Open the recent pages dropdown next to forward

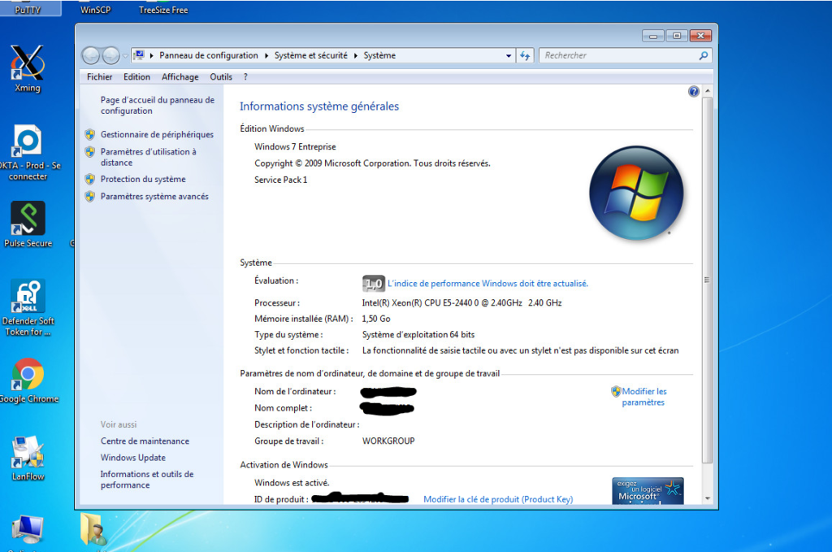pyautogui.click(x=125, y=55)
